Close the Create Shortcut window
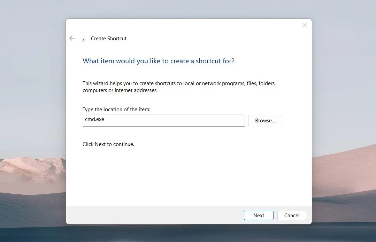 tap(304, 25)
